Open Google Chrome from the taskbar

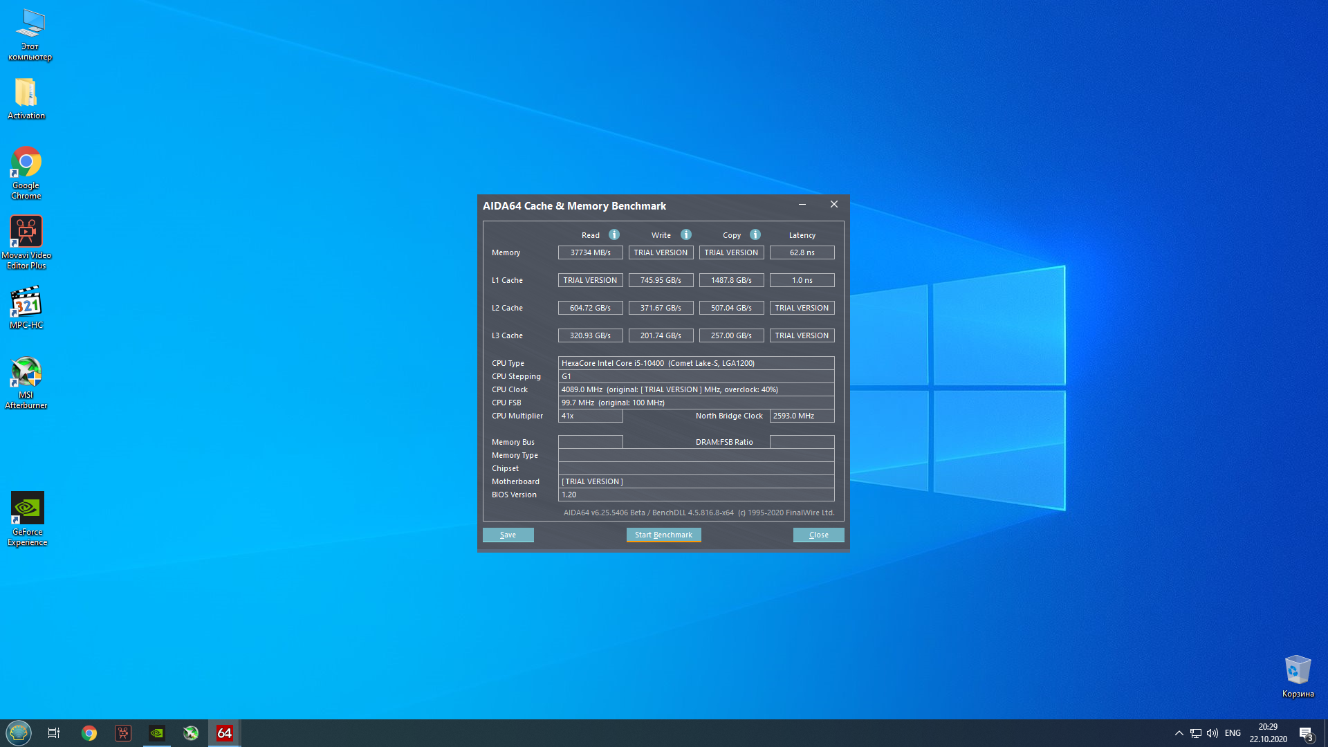89,732
